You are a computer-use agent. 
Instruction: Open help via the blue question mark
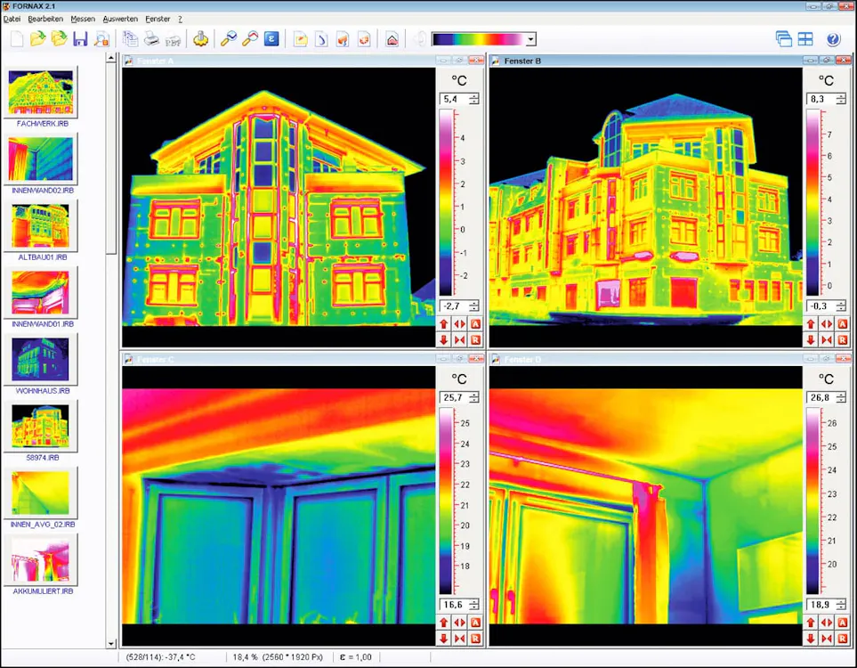point(833,39)
